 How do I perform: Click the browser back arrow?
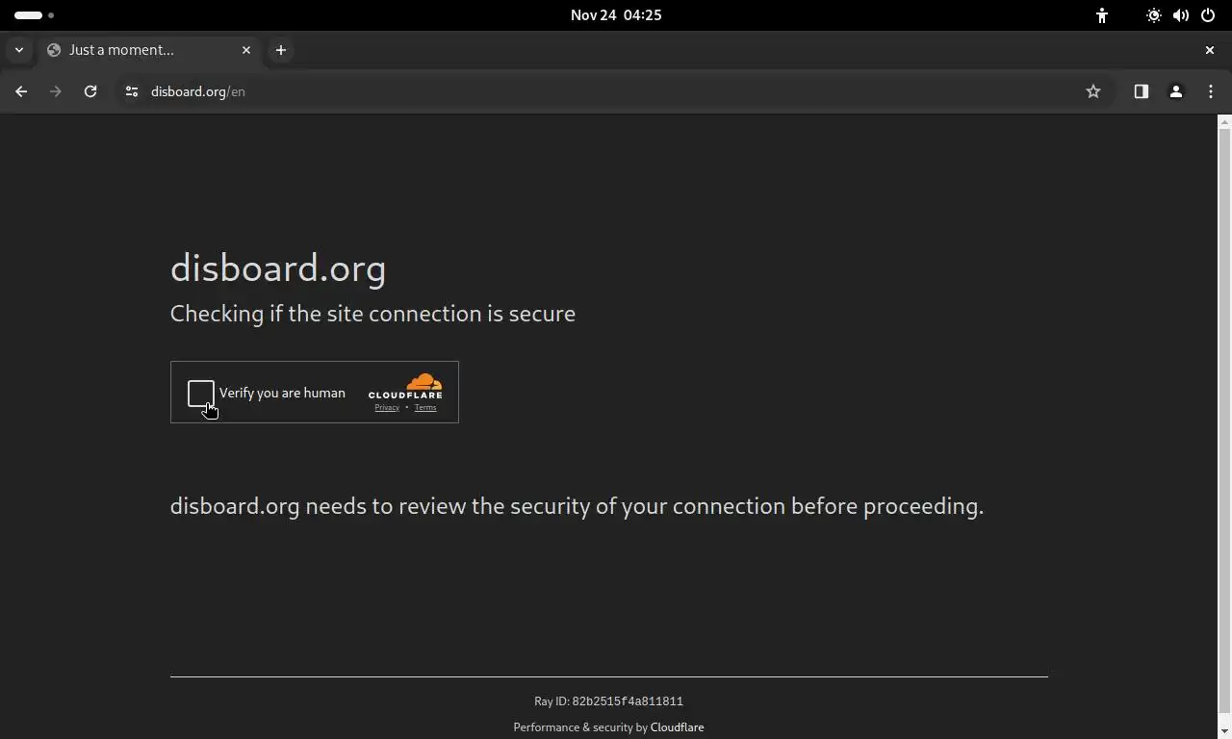point(21,91)
